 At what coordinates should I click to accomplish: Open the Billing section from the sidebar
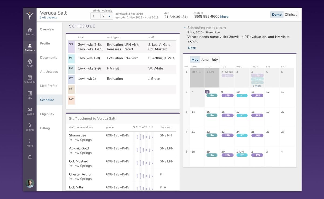tap(30, 126)
